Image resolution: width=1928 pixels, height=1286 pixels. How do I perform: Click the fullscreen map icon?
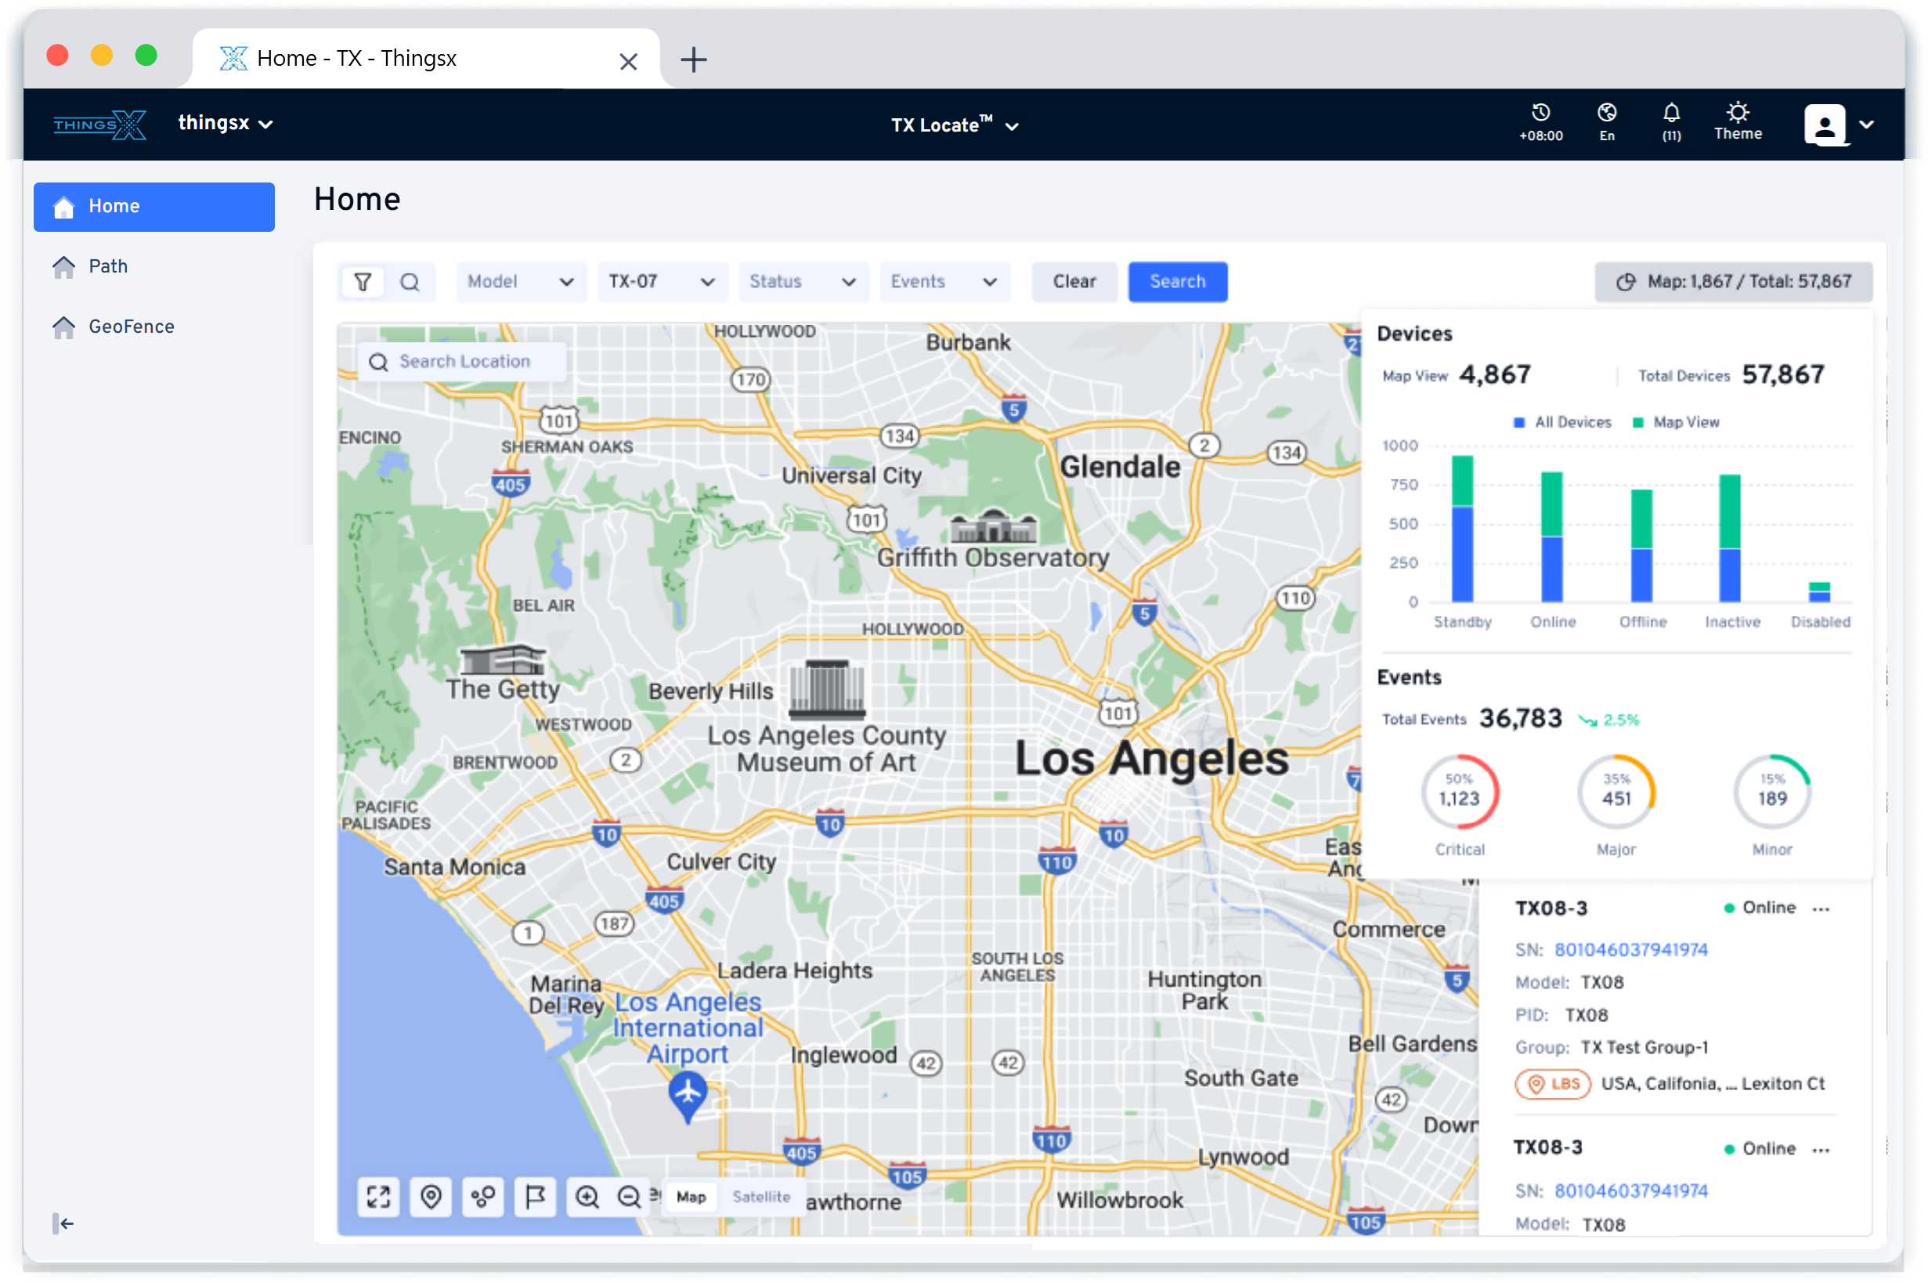pos(378,1197)
